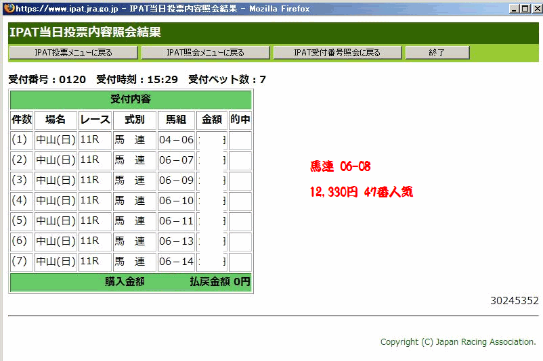Click the 的中 column header
Image resolution: width=543 pixels, height=361 pixels.
pos(240,120)
